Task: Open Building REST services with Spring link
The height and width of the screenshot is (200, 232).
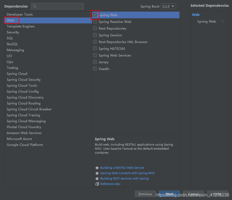Action: point(124,178)
